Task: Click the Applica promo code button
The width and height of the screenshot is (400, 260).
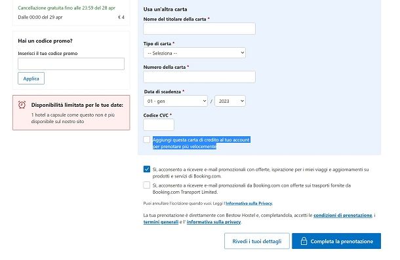Action: pos(31,79)
